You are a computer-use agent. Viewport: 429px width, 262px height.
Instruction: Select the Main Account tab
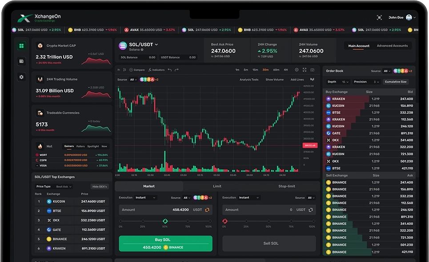(359, 46)
